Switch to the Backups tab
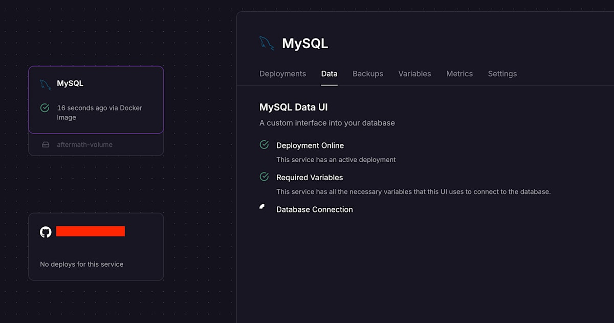This screenshot has height=323, width=614. point(368,74)
